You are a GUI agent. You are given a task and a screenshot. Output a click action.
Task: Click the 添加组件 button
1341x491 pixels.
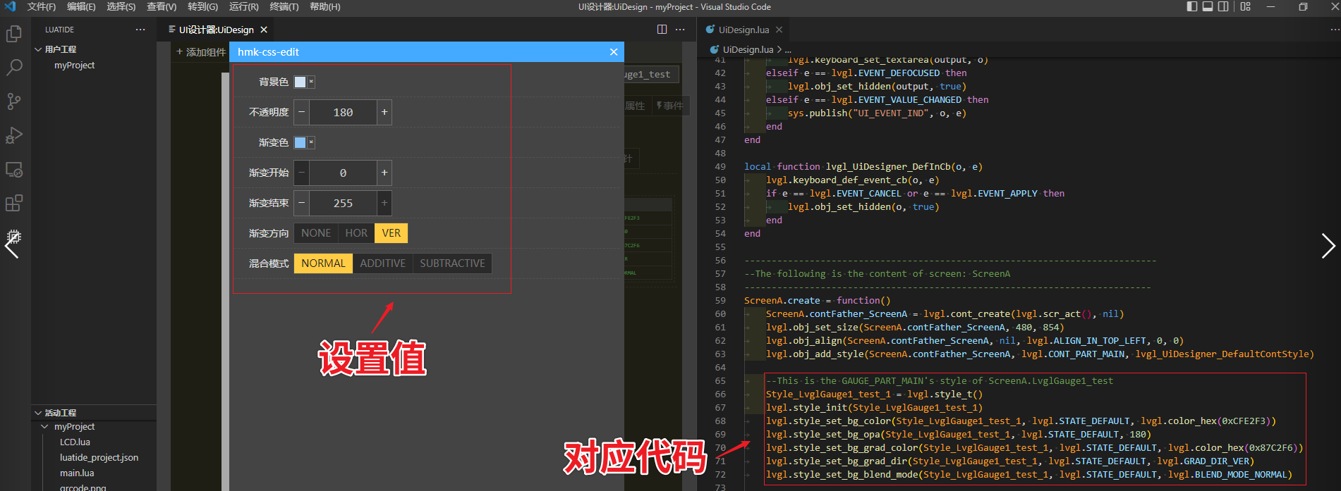point(201,52)
